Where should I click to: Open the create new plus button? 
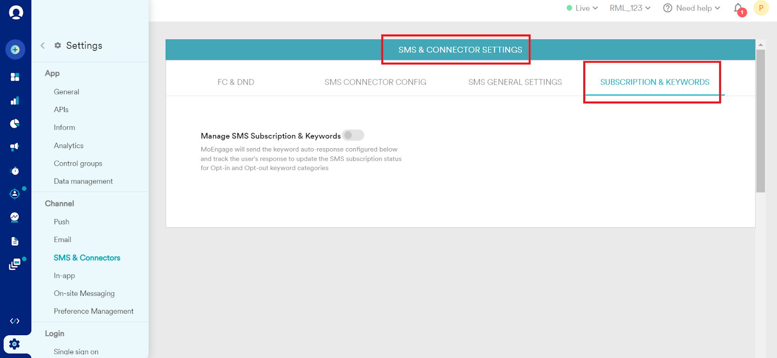[15, 50]
